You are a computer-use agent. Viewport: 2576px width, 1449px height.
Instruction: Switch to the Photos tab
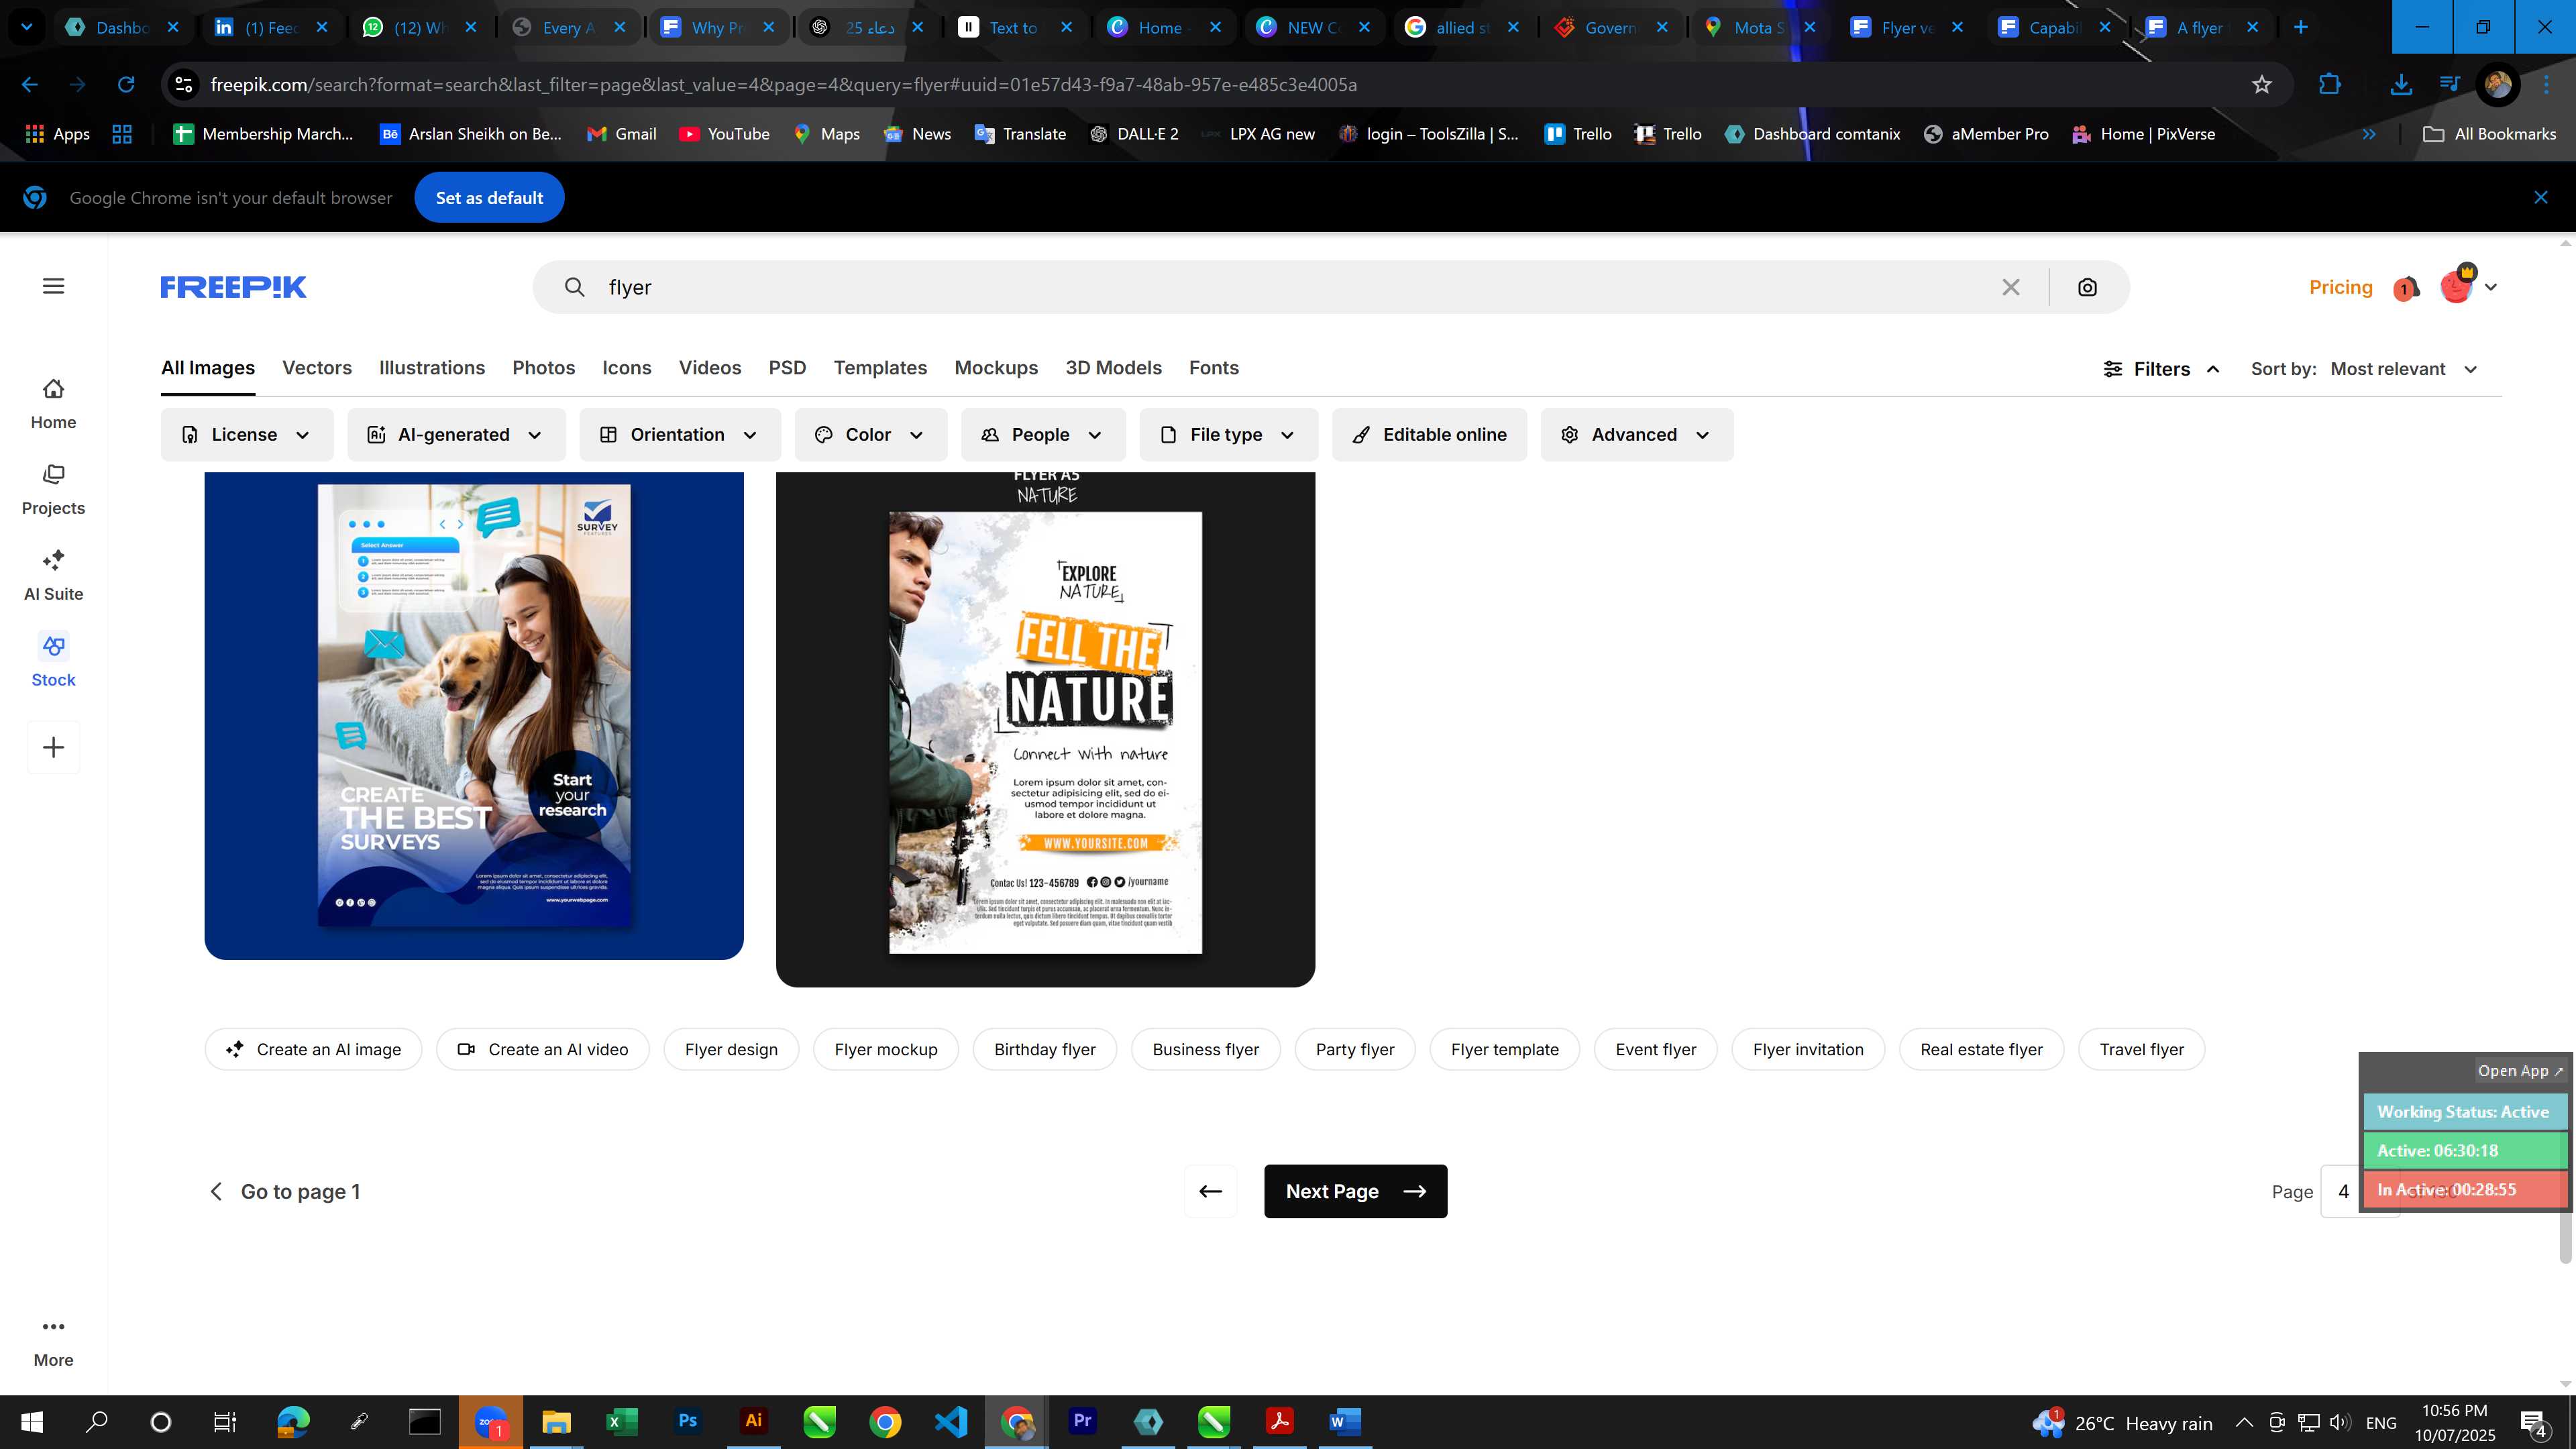[x=544, y=368]
